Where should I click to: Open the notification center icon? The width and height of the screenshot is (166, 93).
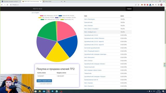pyautogui.click(x=163, y=91)
